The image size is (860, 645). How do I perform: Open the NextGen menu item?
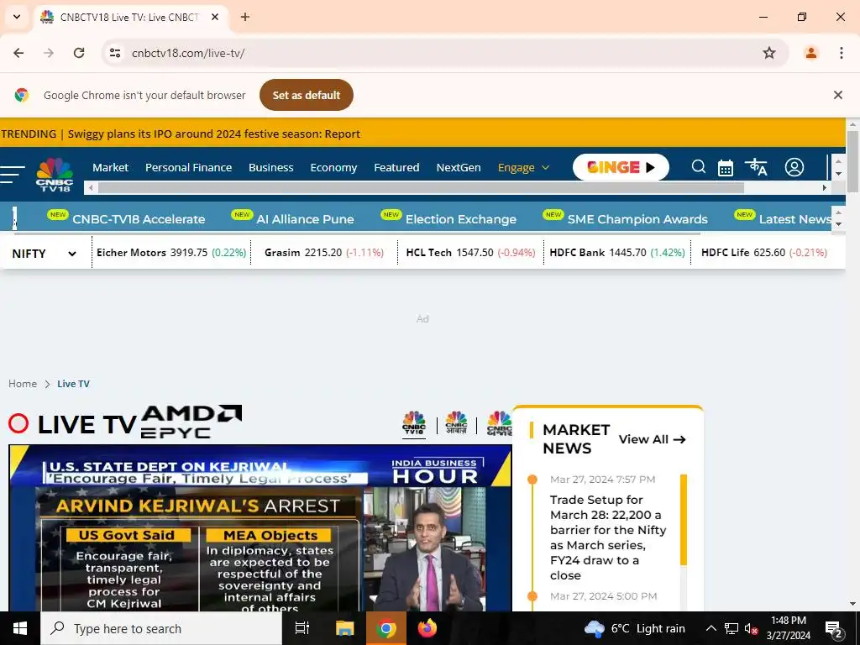pos(459,167)
